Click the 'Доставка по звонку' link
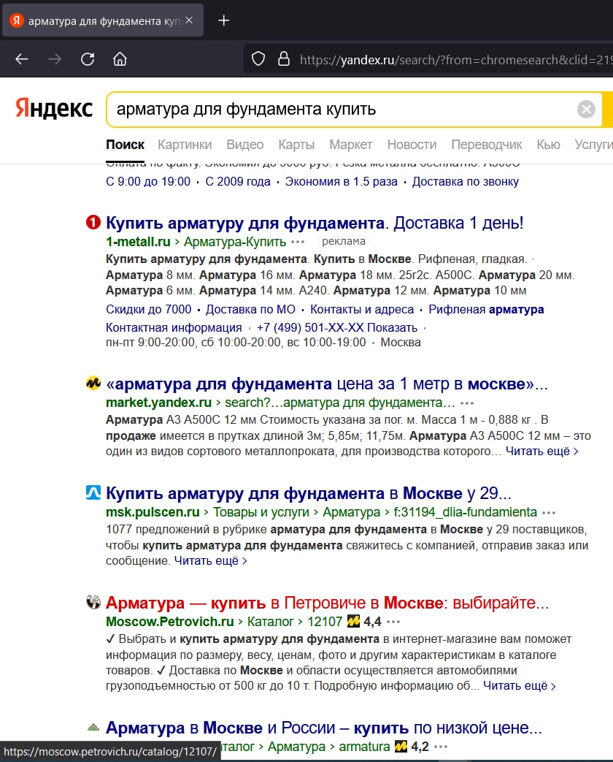 (466, 182)
